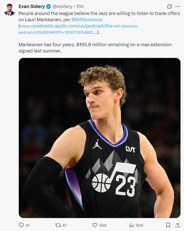Click the blue verified badge

click(x=49, y=6)
